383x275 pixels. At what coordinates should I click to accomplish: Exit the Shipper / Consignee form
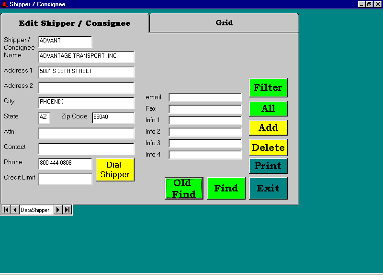(x=268, y=188)
